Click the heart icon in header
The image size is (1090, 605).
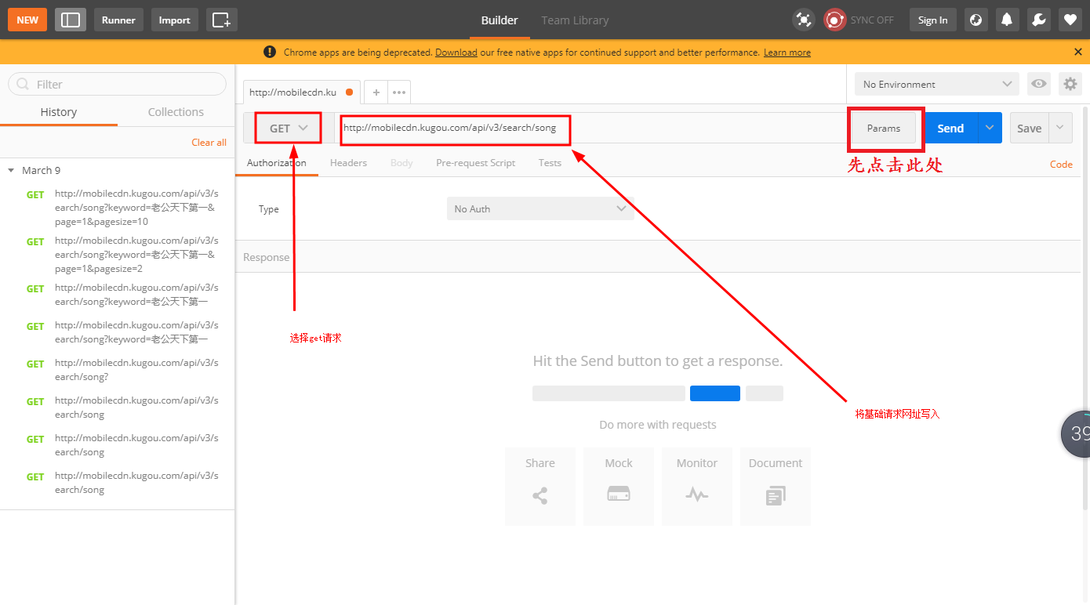1070,20
